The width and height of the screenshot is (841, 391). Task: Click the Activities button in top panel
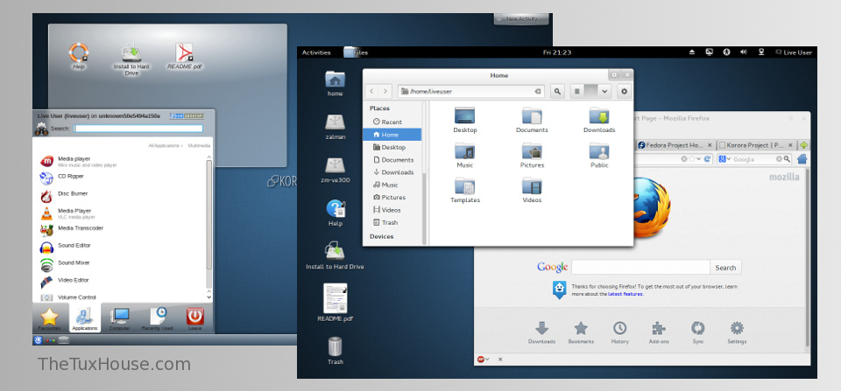point(316,52)
